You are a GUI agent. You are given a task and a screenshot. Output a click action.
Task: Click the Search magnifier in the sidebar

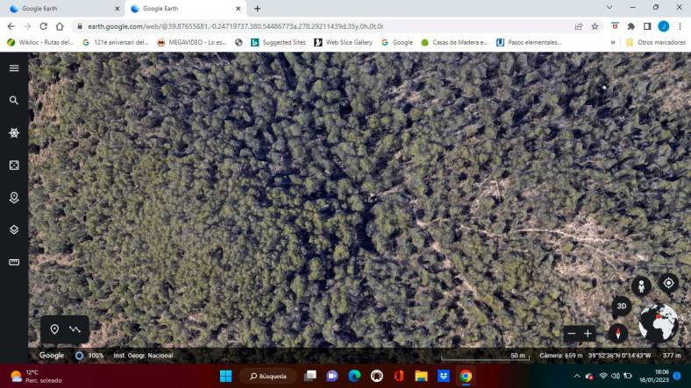[14, 101]
